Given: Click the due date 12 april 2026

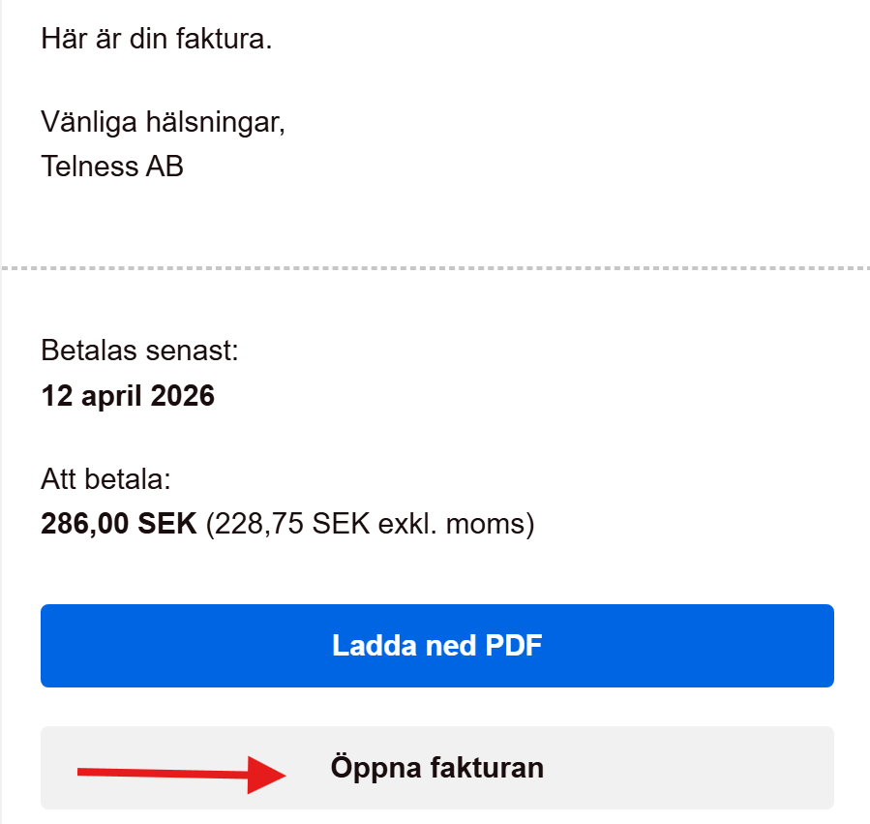Looking at the screenshot, I should click(x=128, y=395).
